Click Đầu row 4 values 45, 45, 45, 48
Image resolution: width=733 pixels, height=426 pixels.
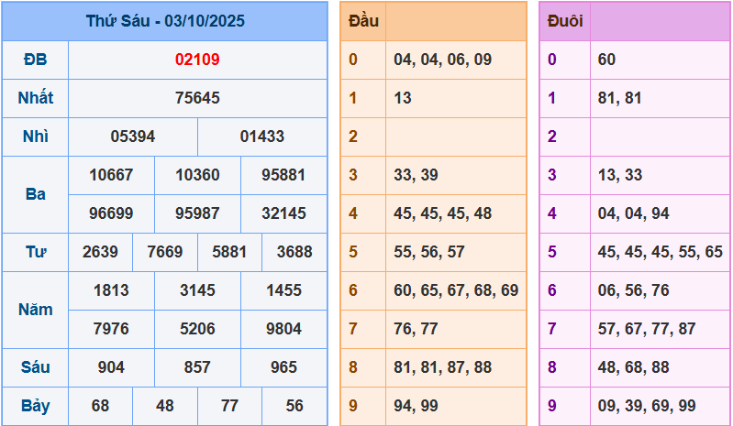[x=442, y=213]
